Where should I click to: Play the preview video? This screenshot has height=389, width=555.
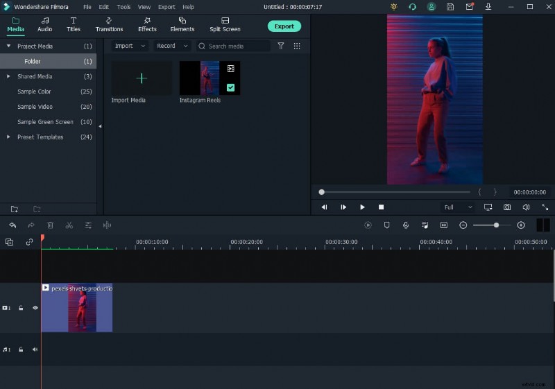362,207
